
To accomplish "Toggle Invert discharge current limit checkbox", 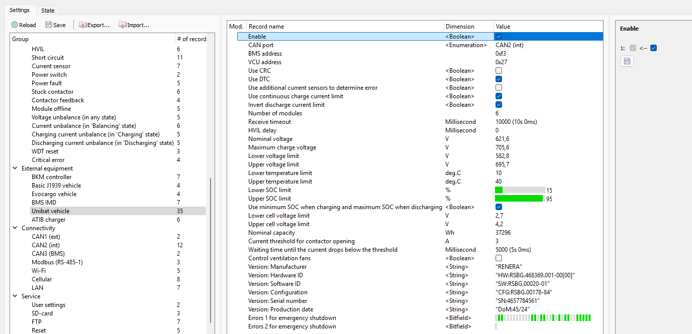I will click(499, 105).
